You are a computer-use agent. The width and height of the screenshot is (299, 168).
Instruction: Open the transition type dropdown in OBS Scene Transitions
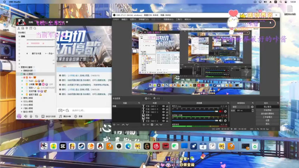pyautogui.click(x=241, y=107)
